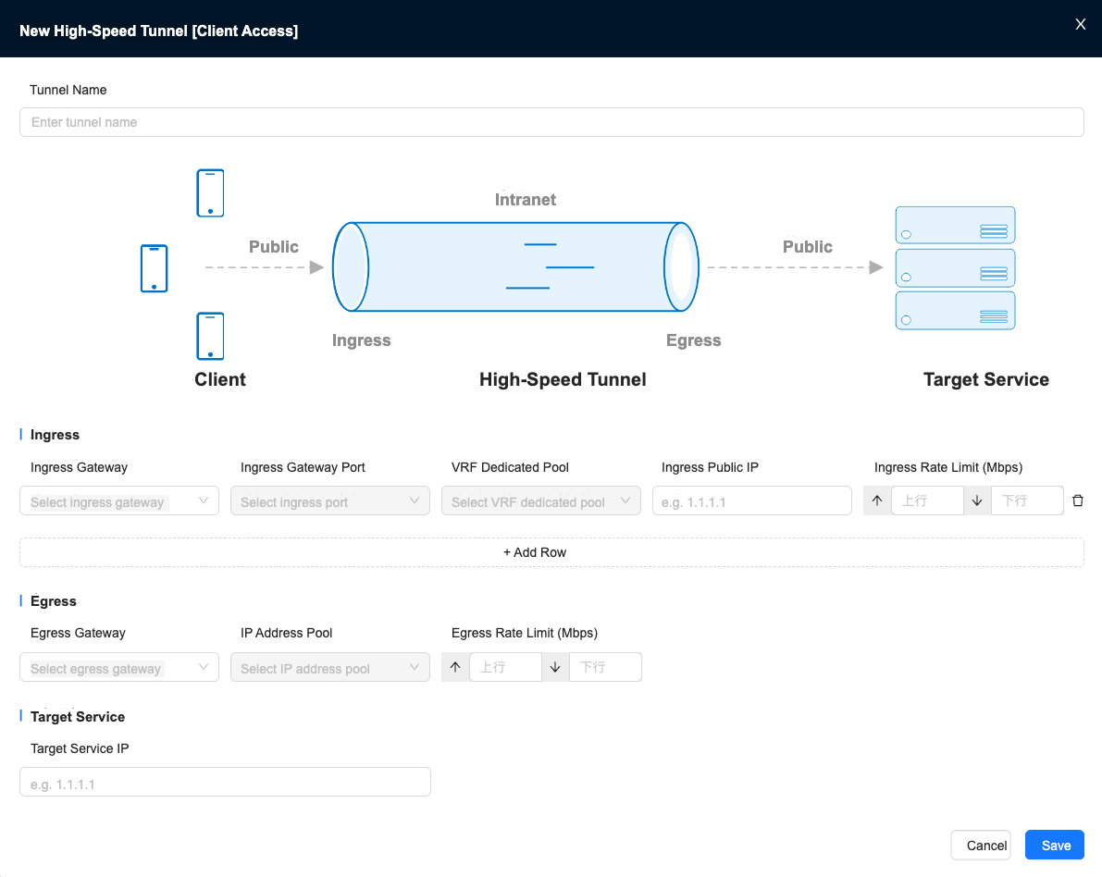Click egress rate limit up-arrow icon
This screenshot has width=1102, height=877.
[x=455, y=668]
